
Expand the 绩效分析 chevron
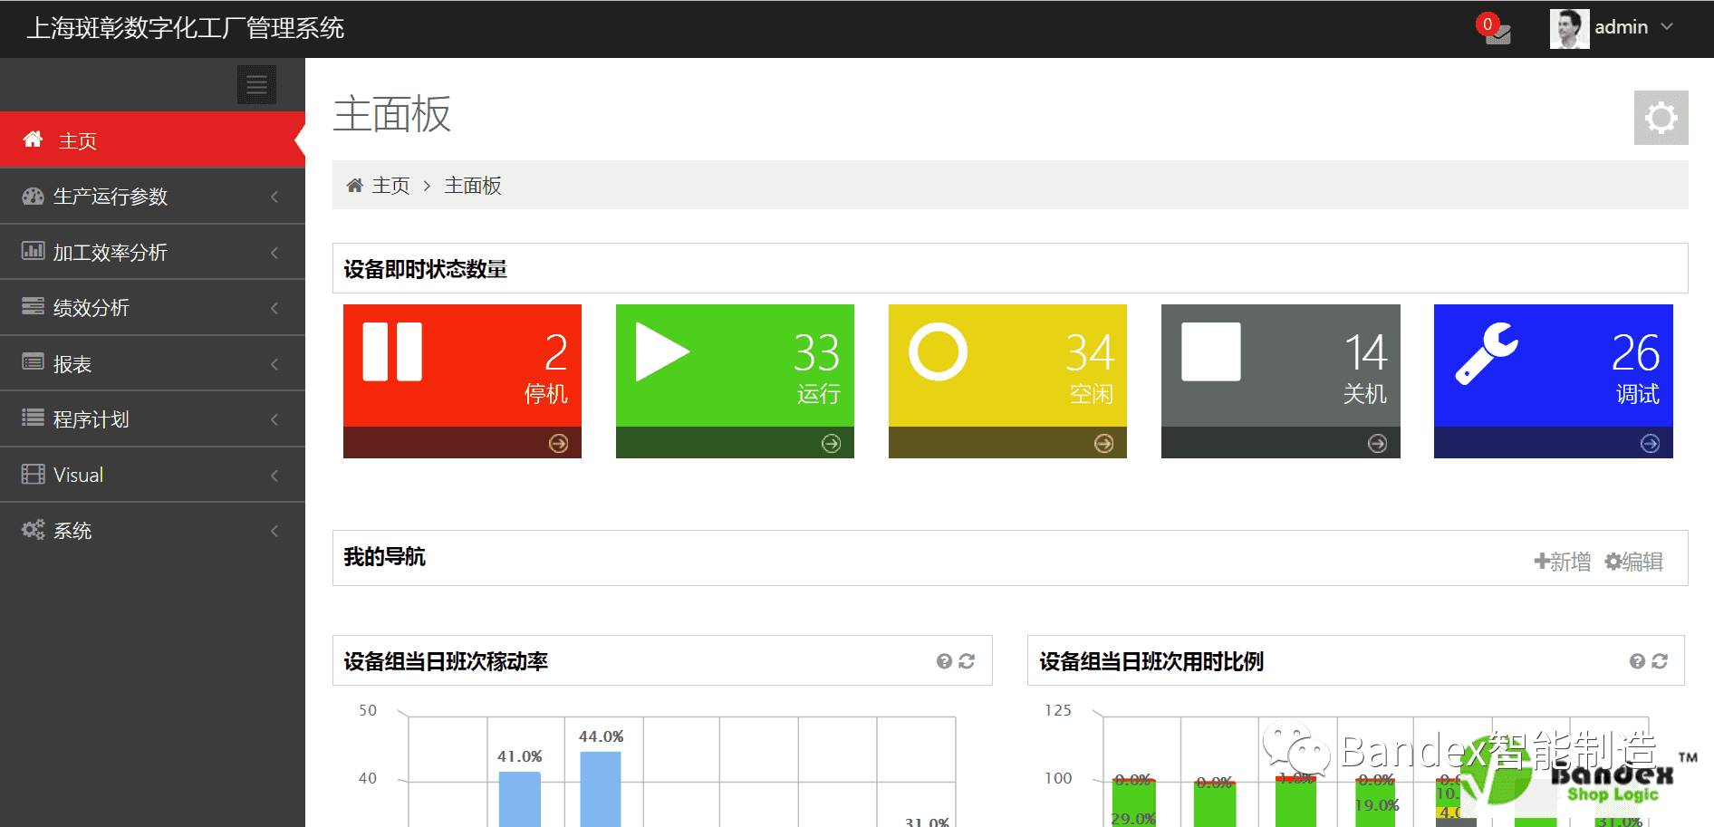click(x=274, y=308)
